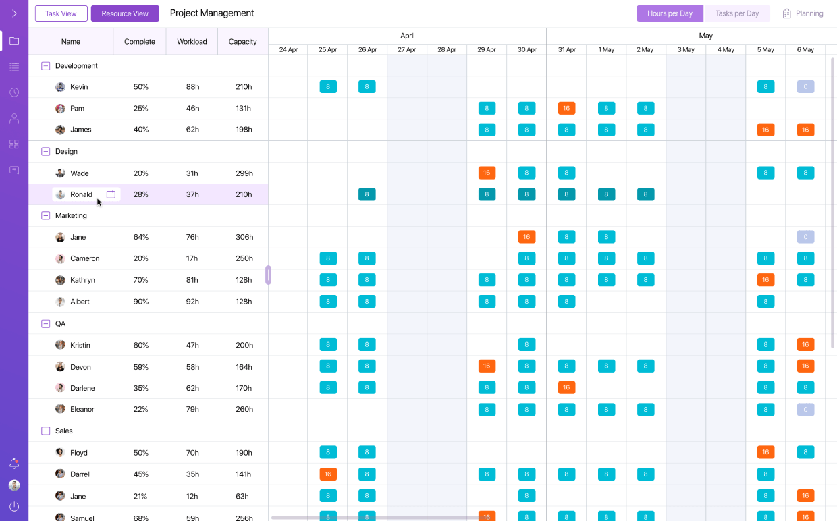Expand the sidebar with the arrow chevron

(14, 13)
